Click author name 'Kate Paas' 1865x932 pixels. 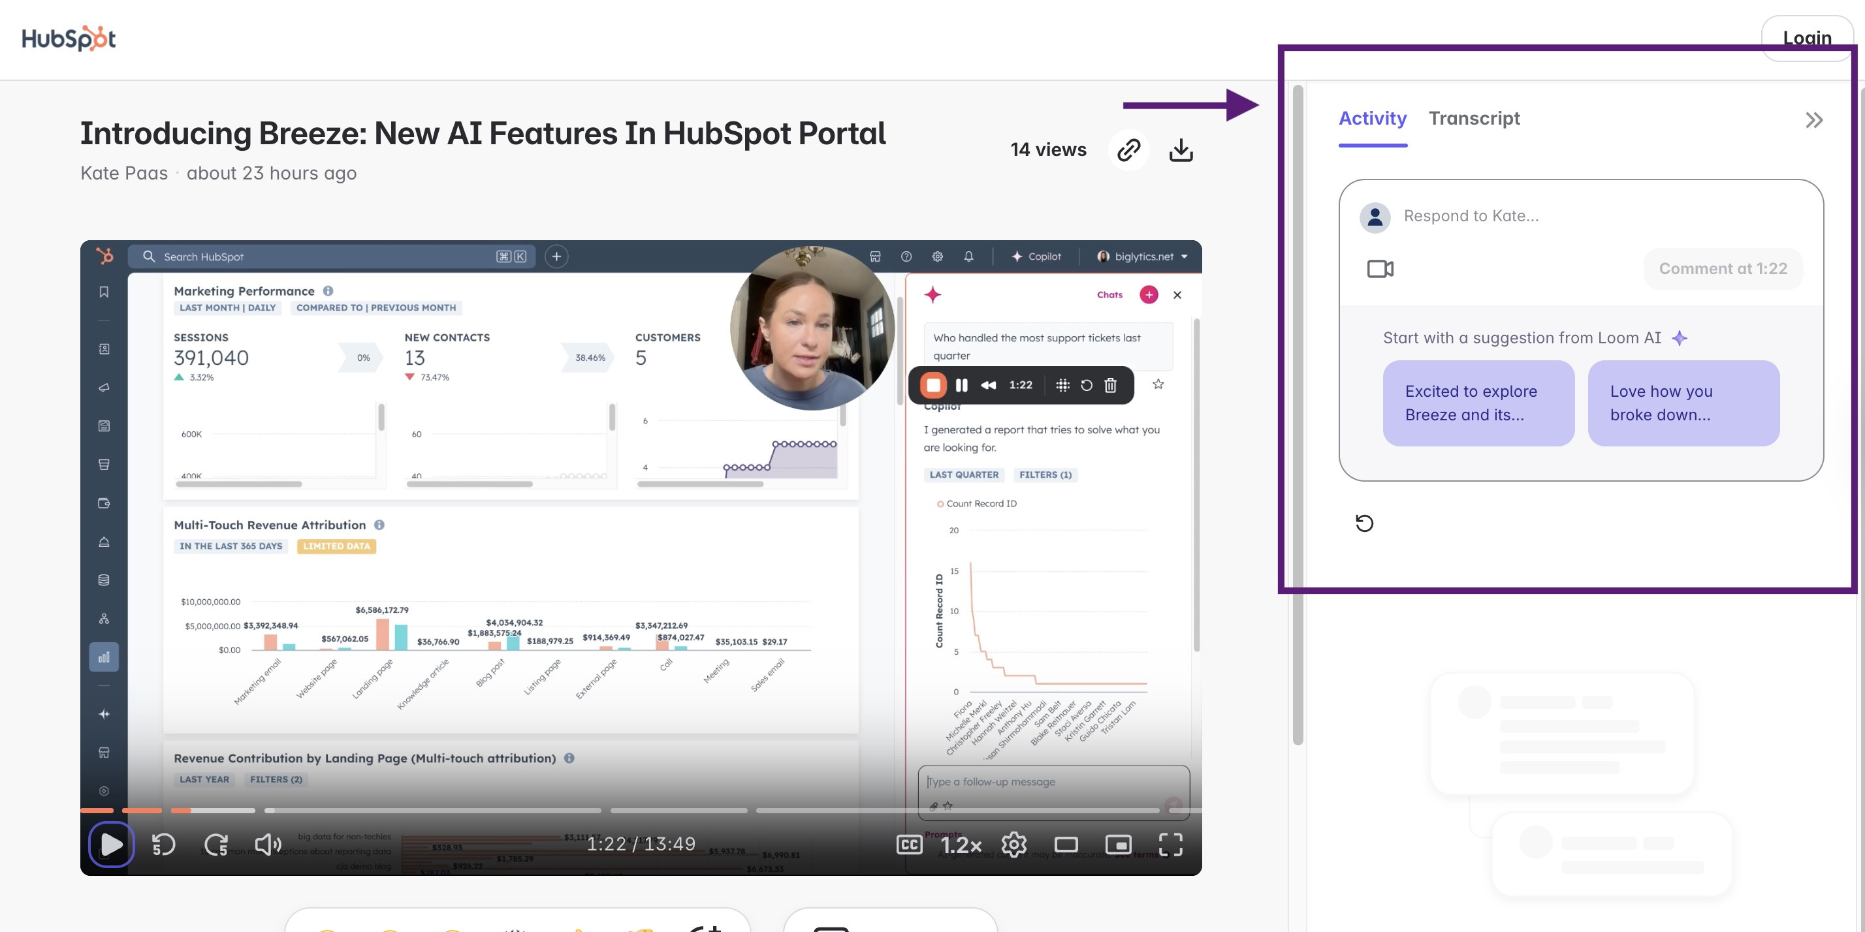pyautogui.click(x=124, y=173)
